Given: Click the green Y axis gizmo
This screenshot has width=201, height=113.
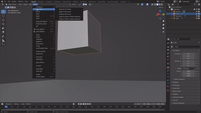Looking at the screenshot, I should coord(163,14).
